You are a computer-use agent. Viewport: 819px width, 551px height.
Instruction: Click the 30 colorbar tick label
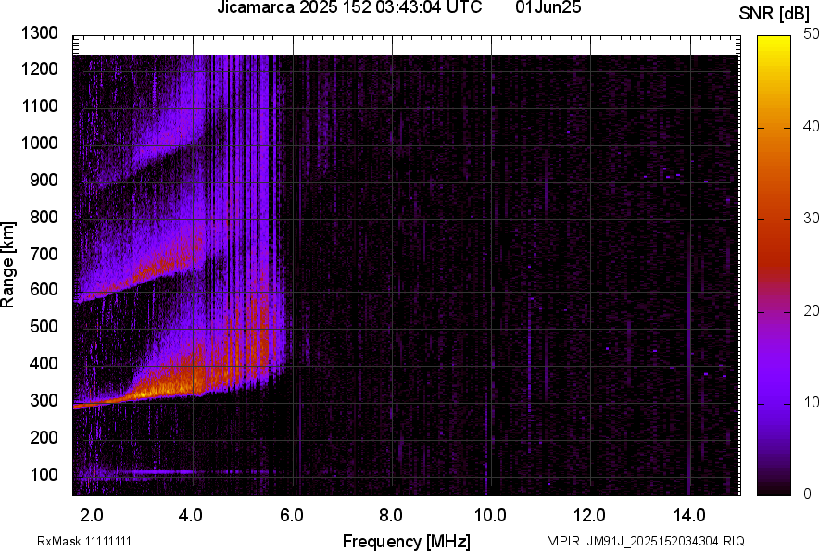click(x=812, y=219)
